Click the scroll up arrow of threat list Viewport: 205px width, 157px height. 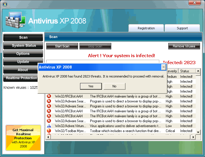tap(198, 71)
